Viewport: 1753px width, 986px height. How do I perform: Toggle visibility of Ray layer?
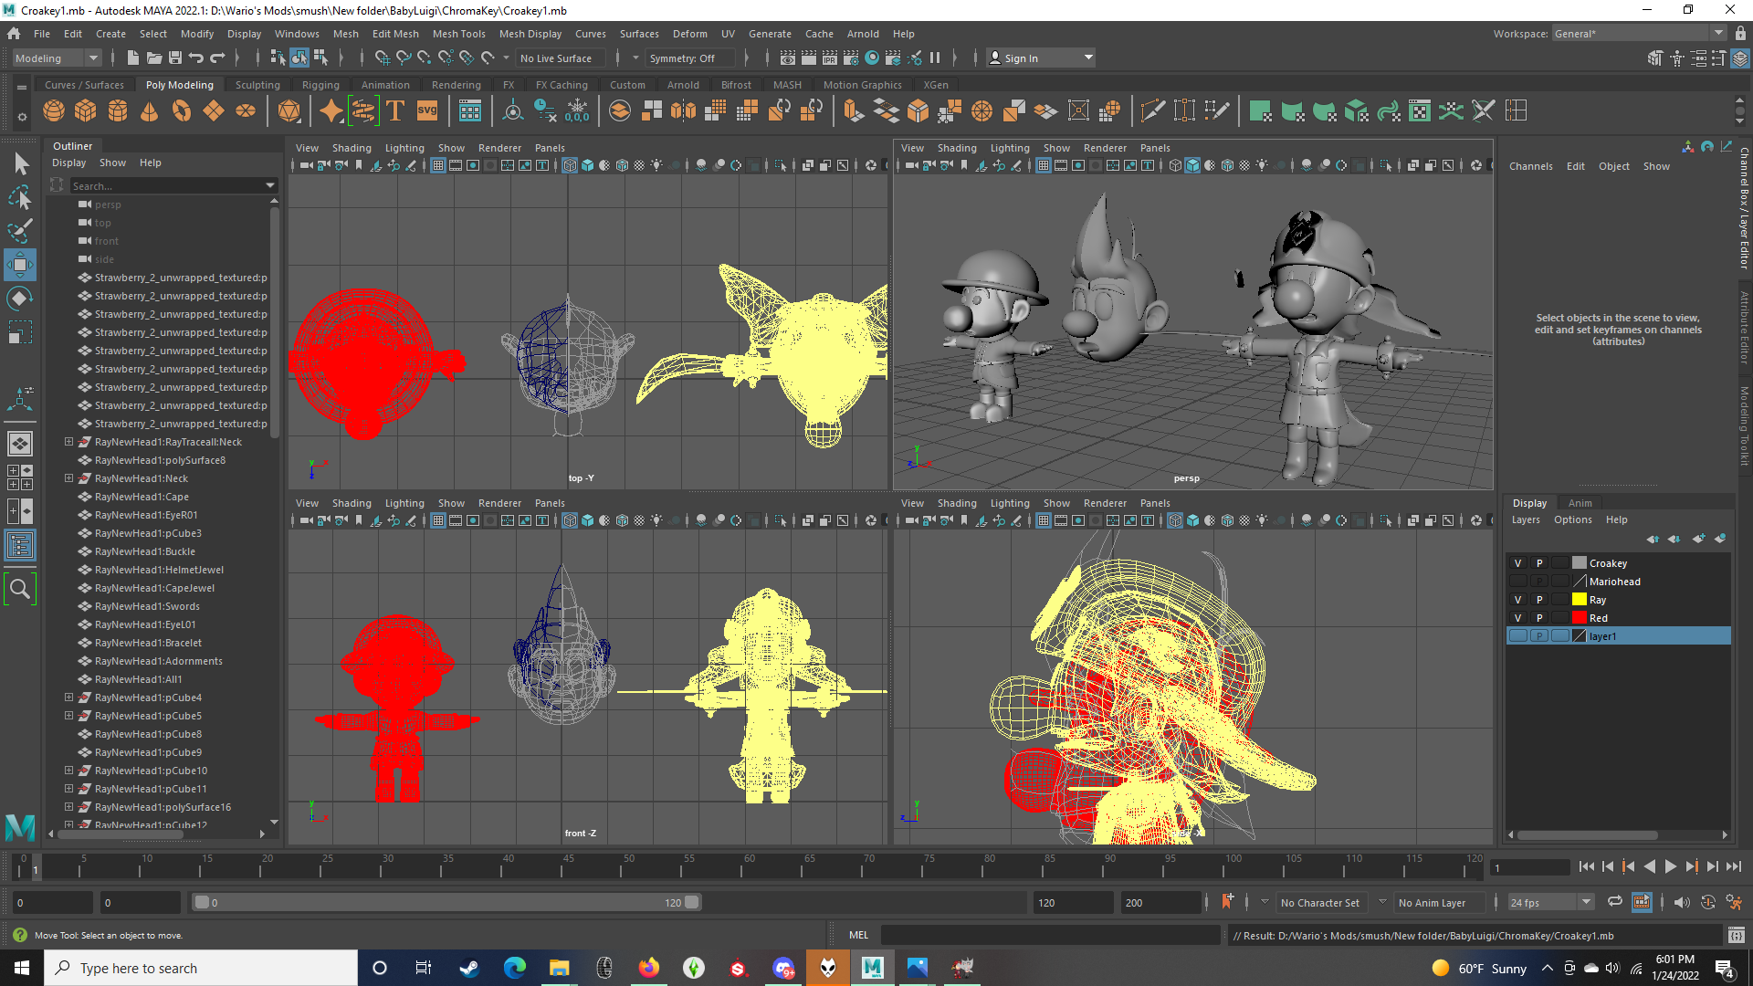tap(1517, 600)
